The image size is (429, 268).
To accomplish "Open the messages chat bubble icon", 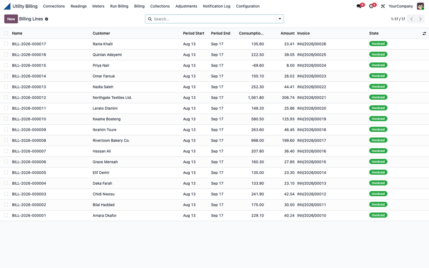I will pos(359,6).
